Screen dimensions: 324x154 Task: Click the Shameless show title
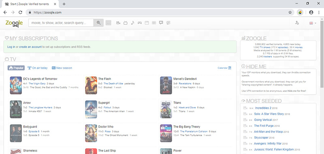[x=30, y=151]
